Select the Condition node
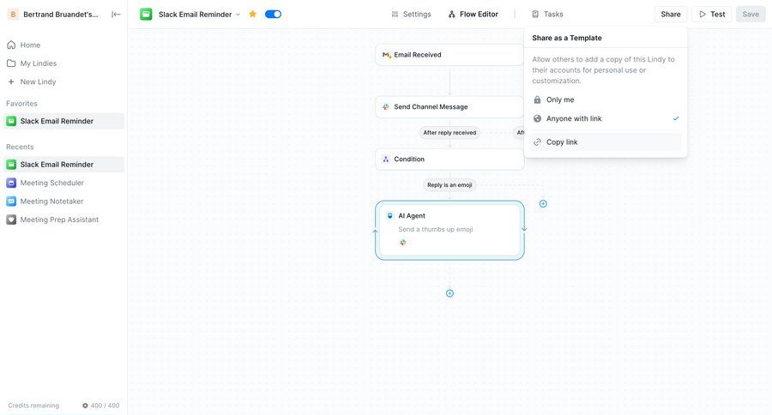772x415 pixels. click(449, 159)
